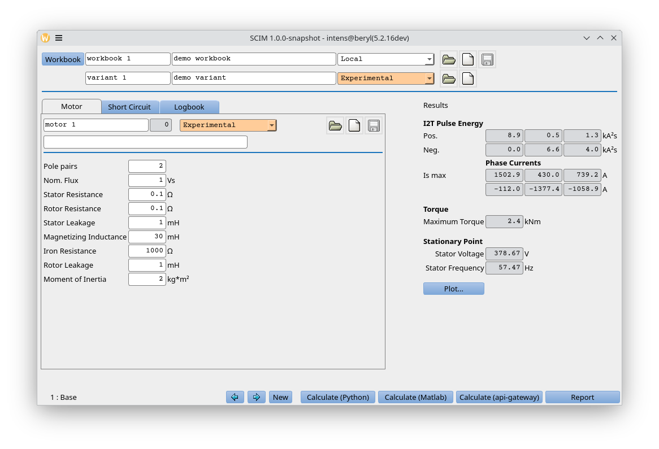Close the SCIM window
659x449 pixels.
pyautogui.click(x=614, y=38)
